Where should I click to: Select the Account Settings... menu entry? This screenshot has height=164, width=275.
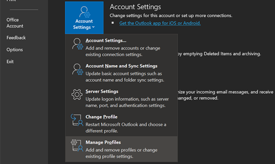(x=121, y=47)
